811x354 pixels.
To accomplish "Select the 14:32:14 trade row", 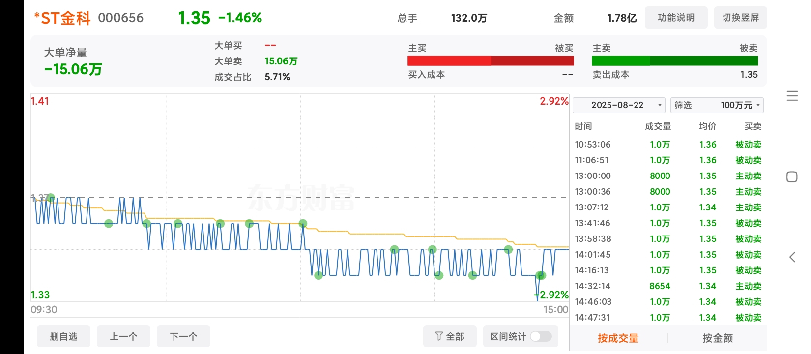I will point(668,286).
